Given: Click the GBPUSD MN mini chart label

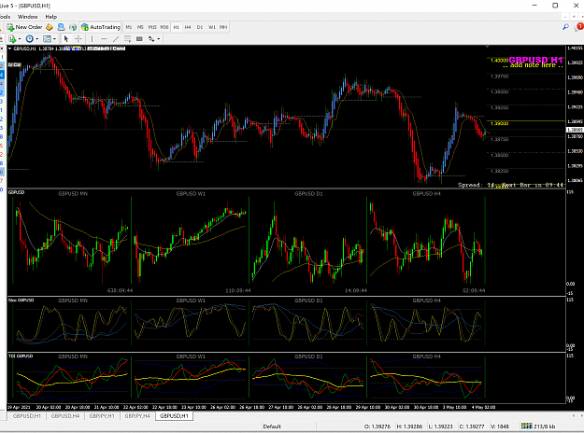Looking at the screenshot, I should click(73, 194).
